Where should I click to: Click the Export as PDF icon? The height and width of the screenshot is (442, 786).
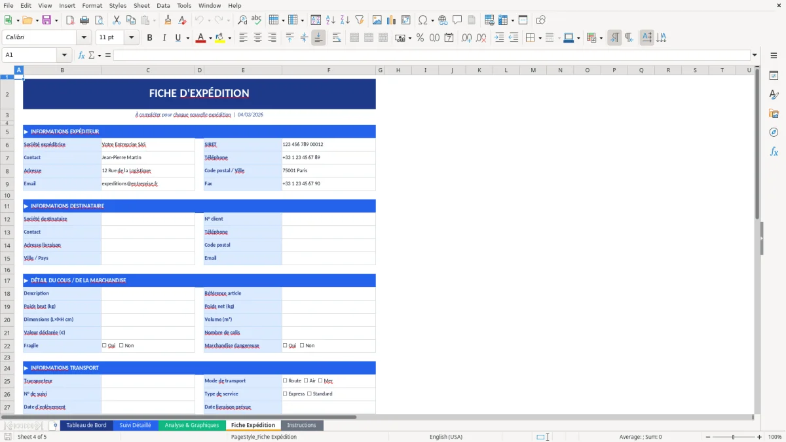click(70, 20)
